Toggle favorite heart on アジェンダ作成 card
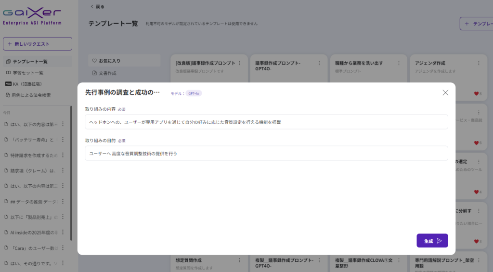This screenshot has width=493, height=272. [x=476, y=94]
